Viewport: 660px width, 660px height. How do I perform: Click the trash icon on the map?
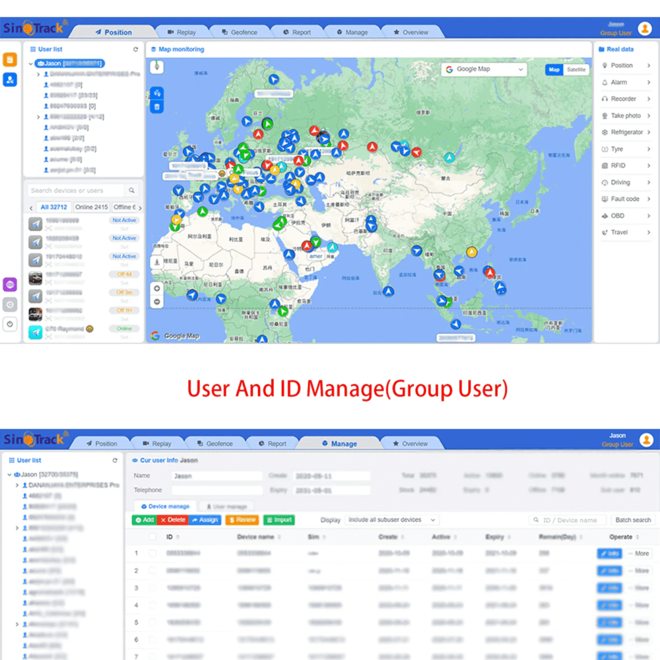click(157, 107)
